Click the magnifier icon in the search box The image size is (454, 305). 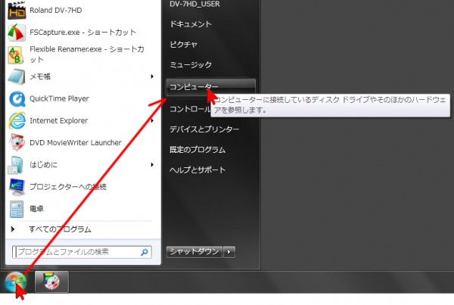tap(145, 252)
